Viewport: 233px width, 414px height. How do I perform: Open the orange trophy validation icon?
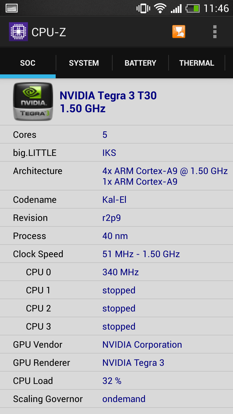[x=179, y=32]
